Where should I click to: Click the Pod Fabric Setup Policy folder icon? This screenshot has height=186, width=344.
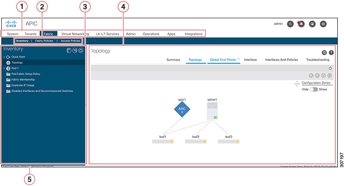click(x=8, y=74)
